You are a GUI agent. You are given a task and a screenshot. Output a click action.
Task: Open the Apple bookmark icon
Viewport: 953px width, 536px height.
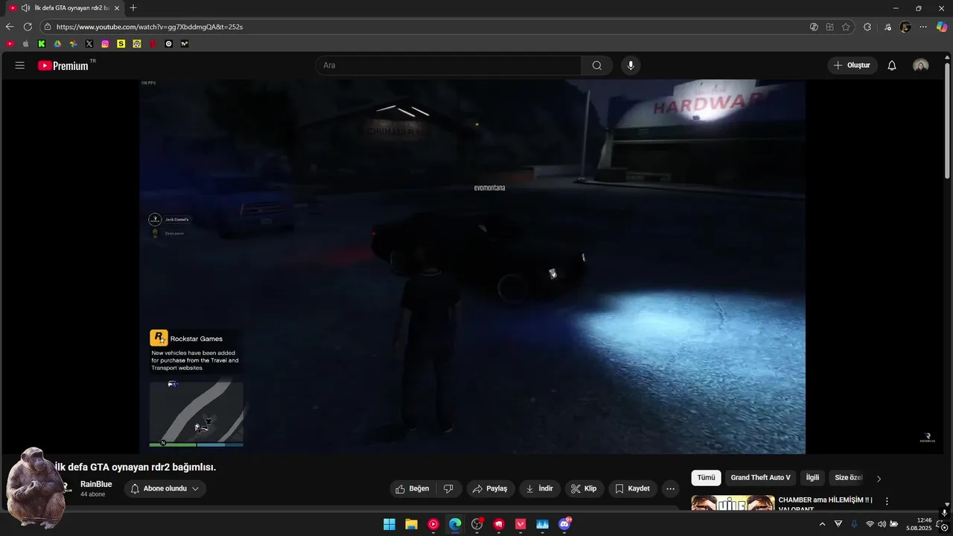coord(26,44)
